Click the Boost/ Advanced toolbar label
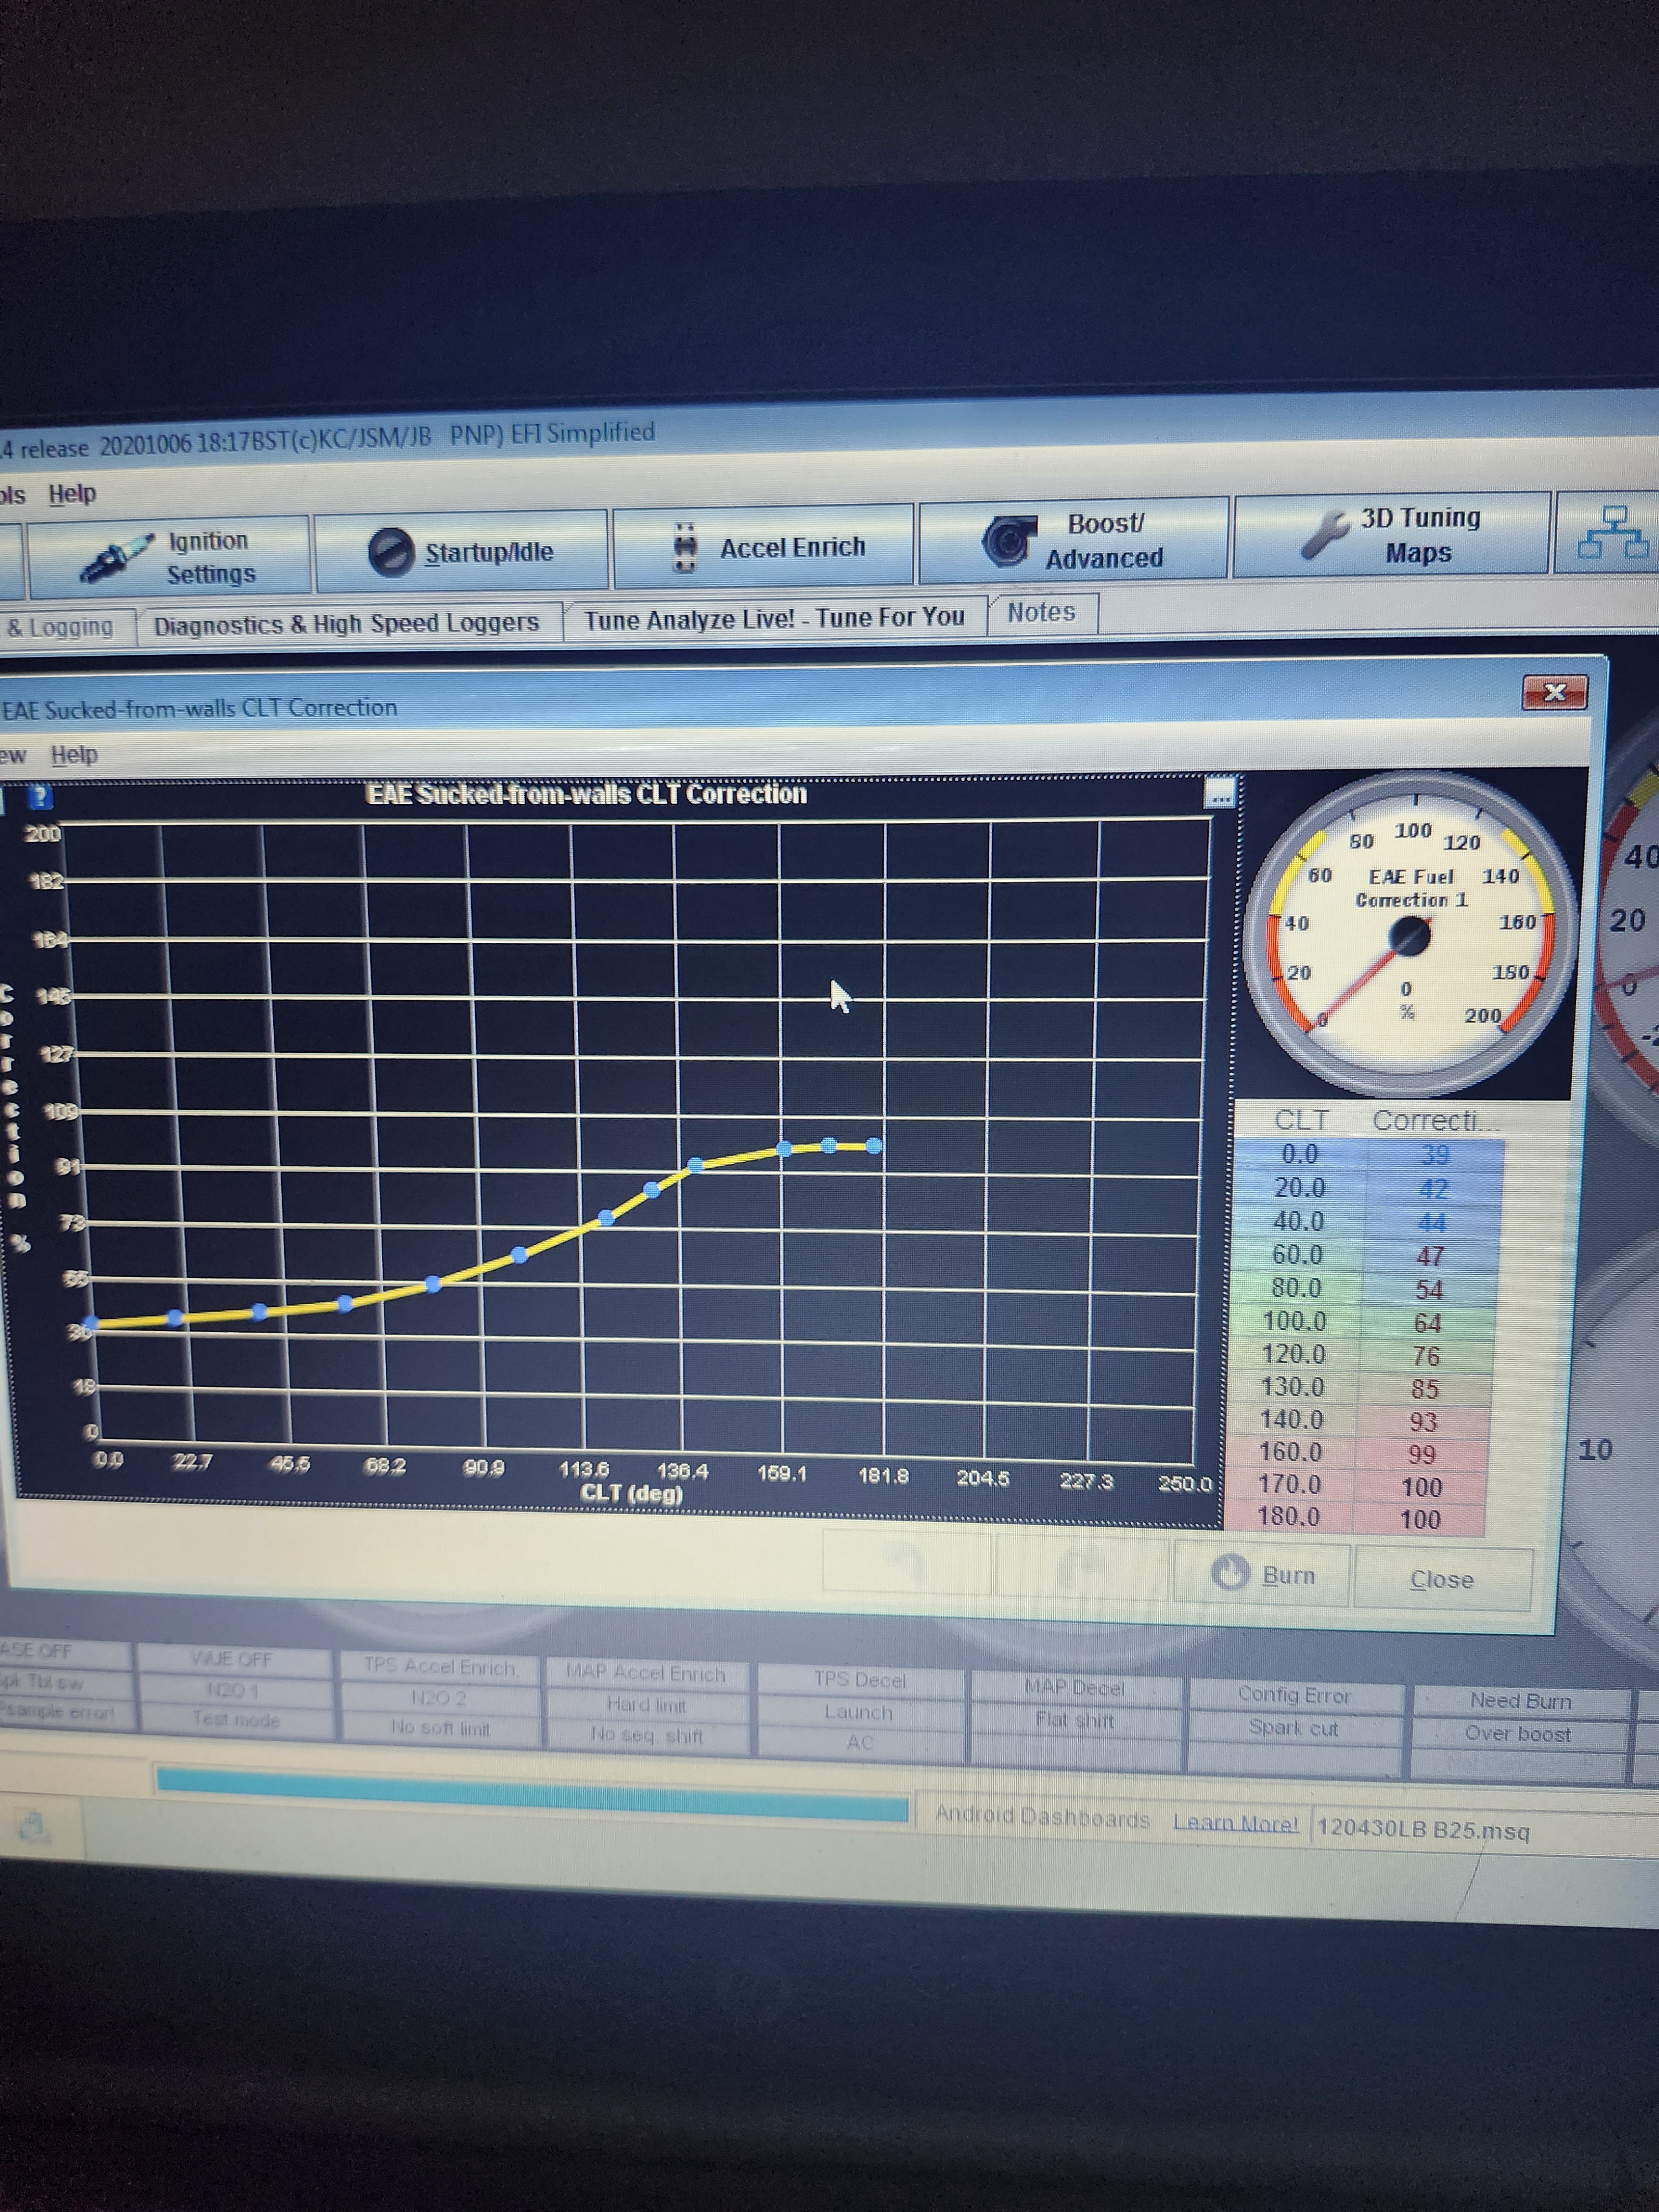 pyautogui.click(x=1104, y=541)
